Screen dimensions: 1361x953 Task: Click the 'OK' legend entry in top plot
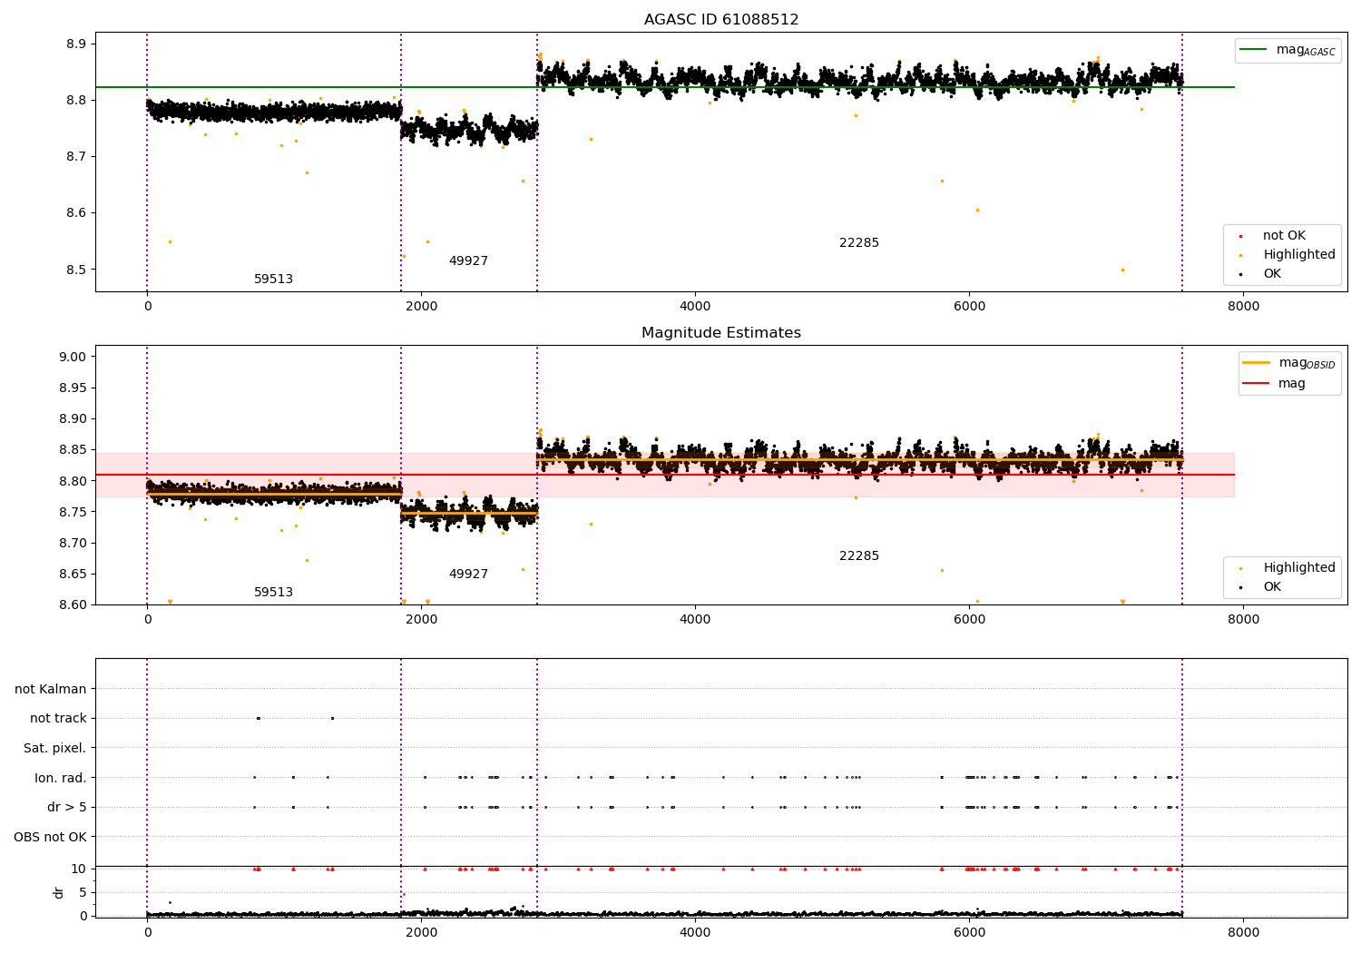(1272, 274)
